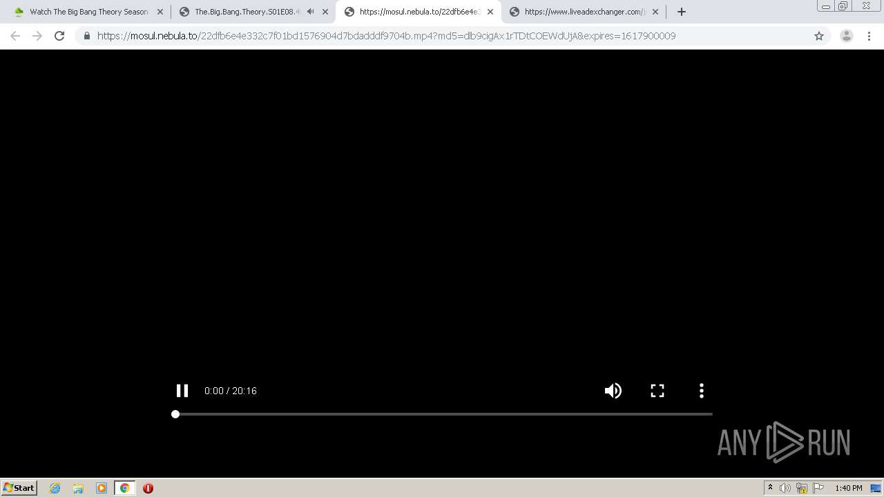Screen dimensions: 884x497
Task: Open the network status tray icon
Action: [802, 488]
